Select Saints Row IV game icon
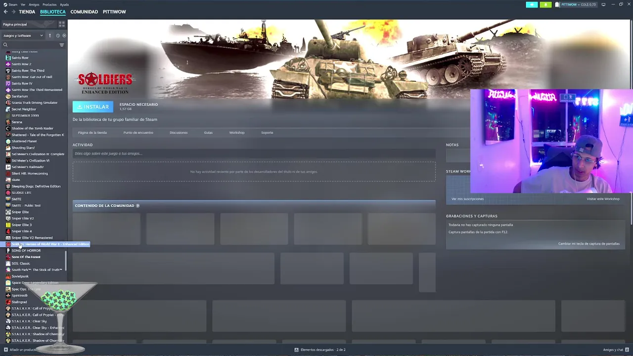Viewport: 633px width, 356px height. click(x=8, y=84)
